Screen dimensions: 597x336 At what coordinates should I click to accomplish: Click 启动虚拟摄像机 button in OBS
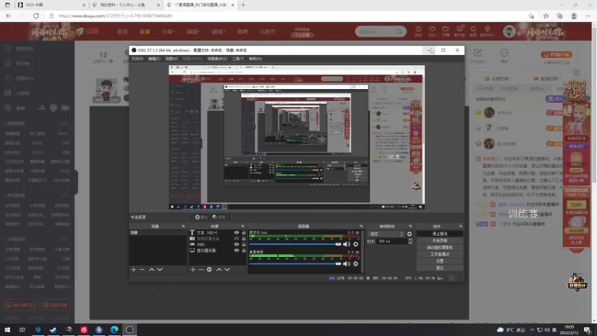click(440, 248)
